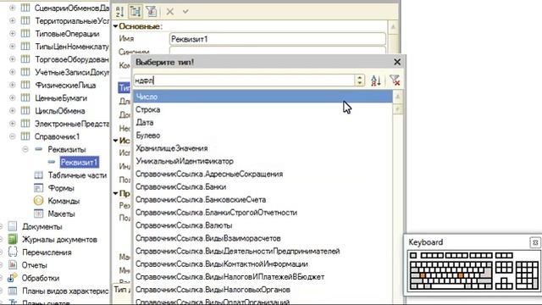This screenshot has height=305, width=542.
Task: Click the Имя field with Реквизит1
Action: point(278,39)
